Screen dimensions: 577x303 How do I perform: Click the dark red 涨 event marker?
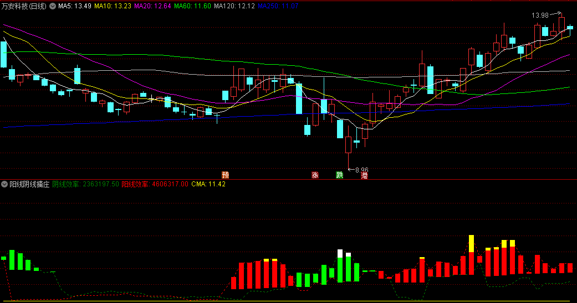[315, 175]
